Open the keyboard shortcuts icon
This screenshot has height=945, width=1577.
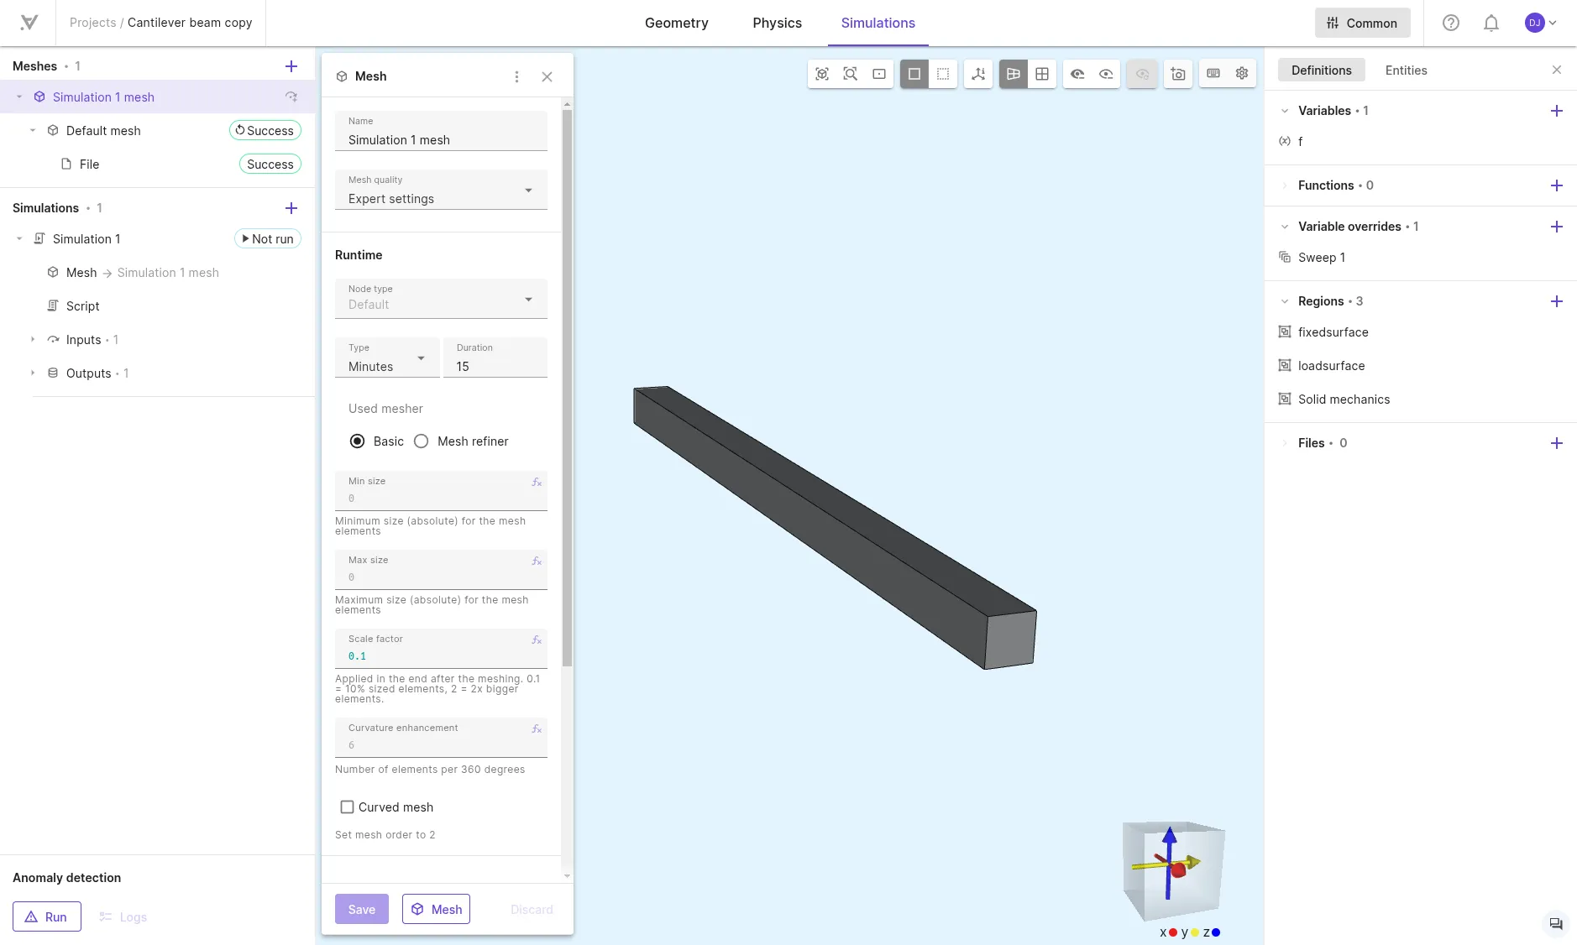click(x=1213, y=74)
